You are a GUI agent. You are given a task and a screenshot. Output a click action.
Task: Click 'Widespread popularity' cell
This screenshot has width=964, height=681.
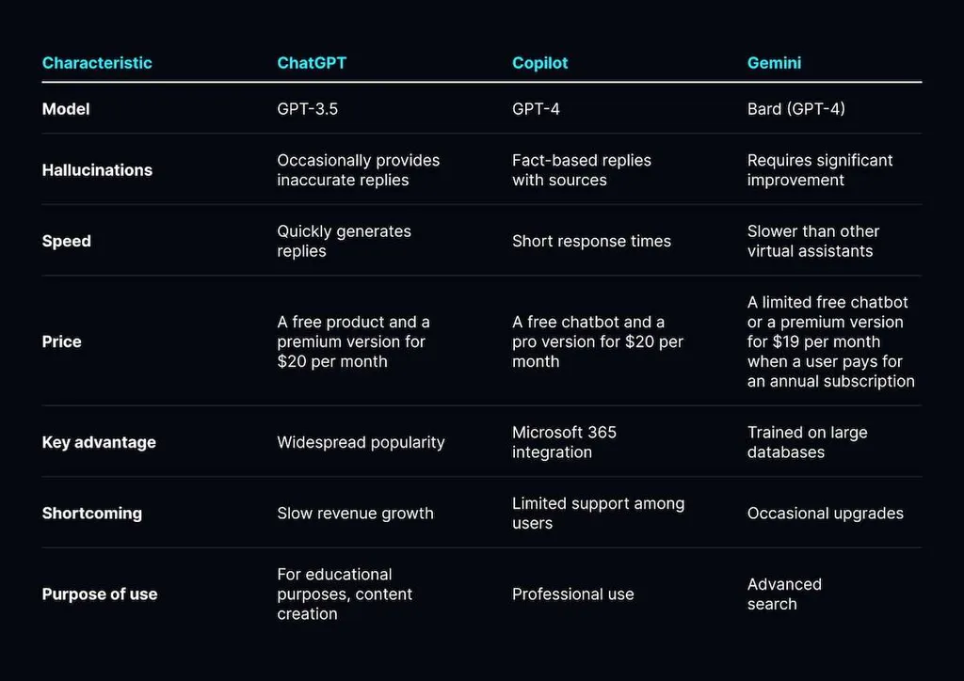tap(361, 443)
